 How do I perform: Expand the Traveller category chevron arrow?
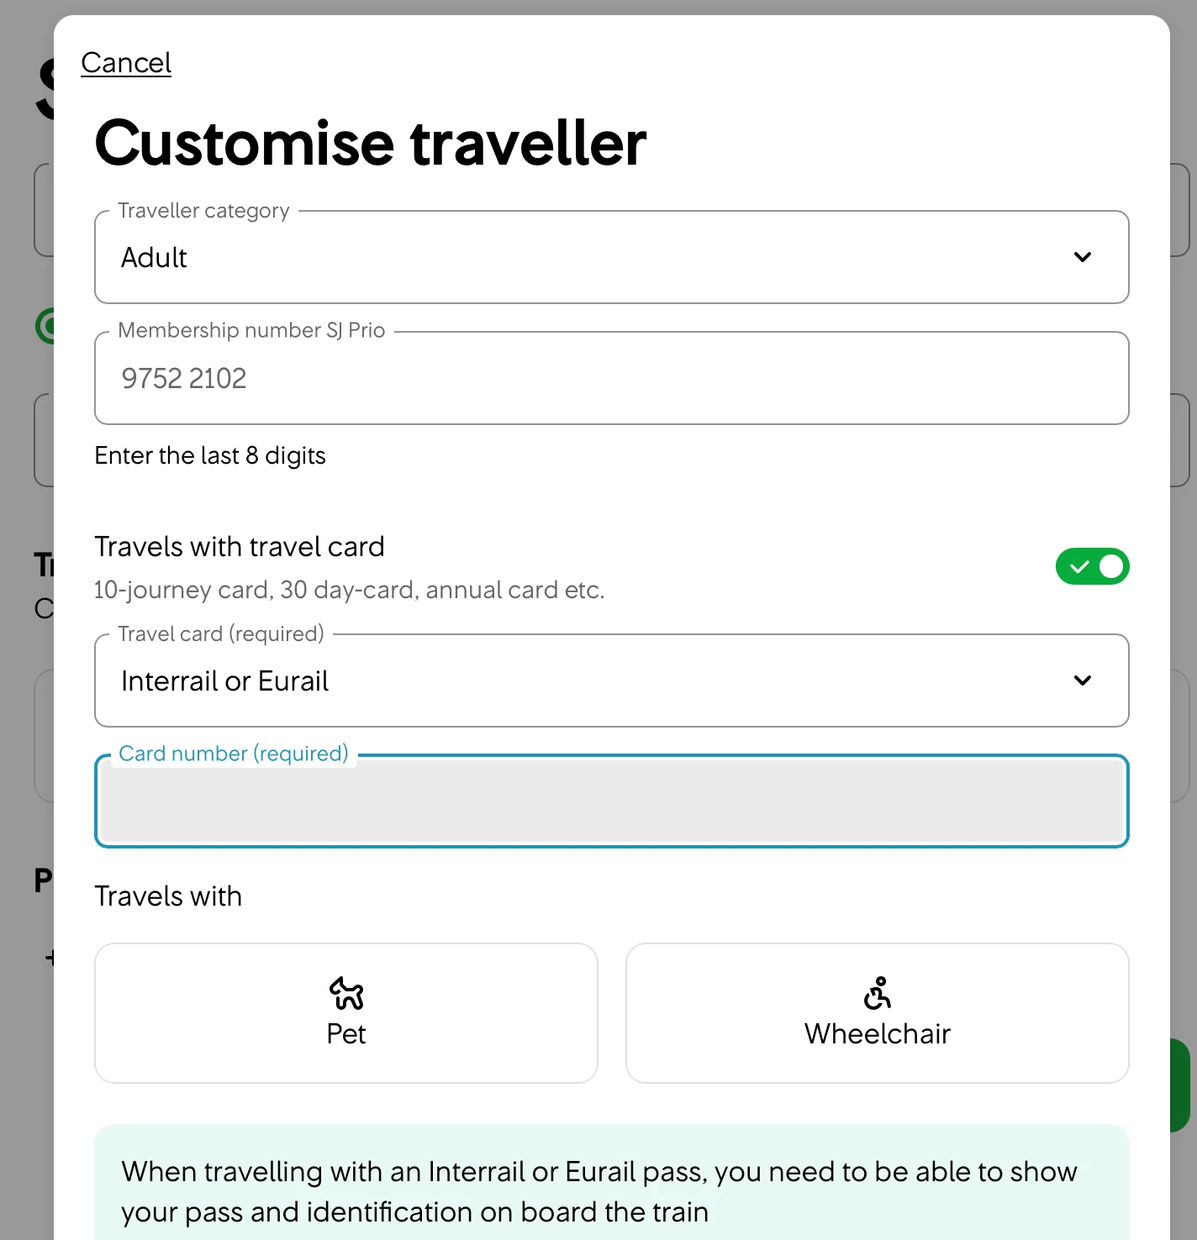pyautogui.click(x=1082, y=257)
